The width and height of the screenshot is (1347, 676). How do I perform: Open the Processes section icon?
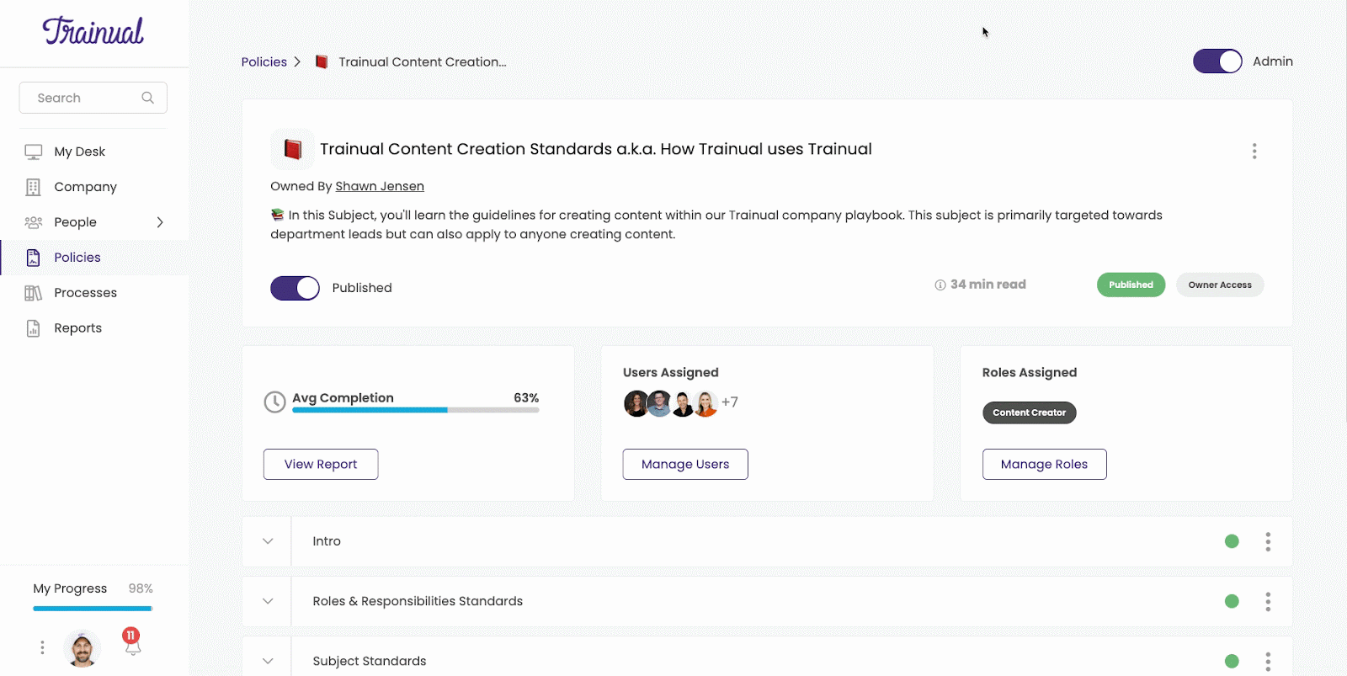click(x=34, y=292)
